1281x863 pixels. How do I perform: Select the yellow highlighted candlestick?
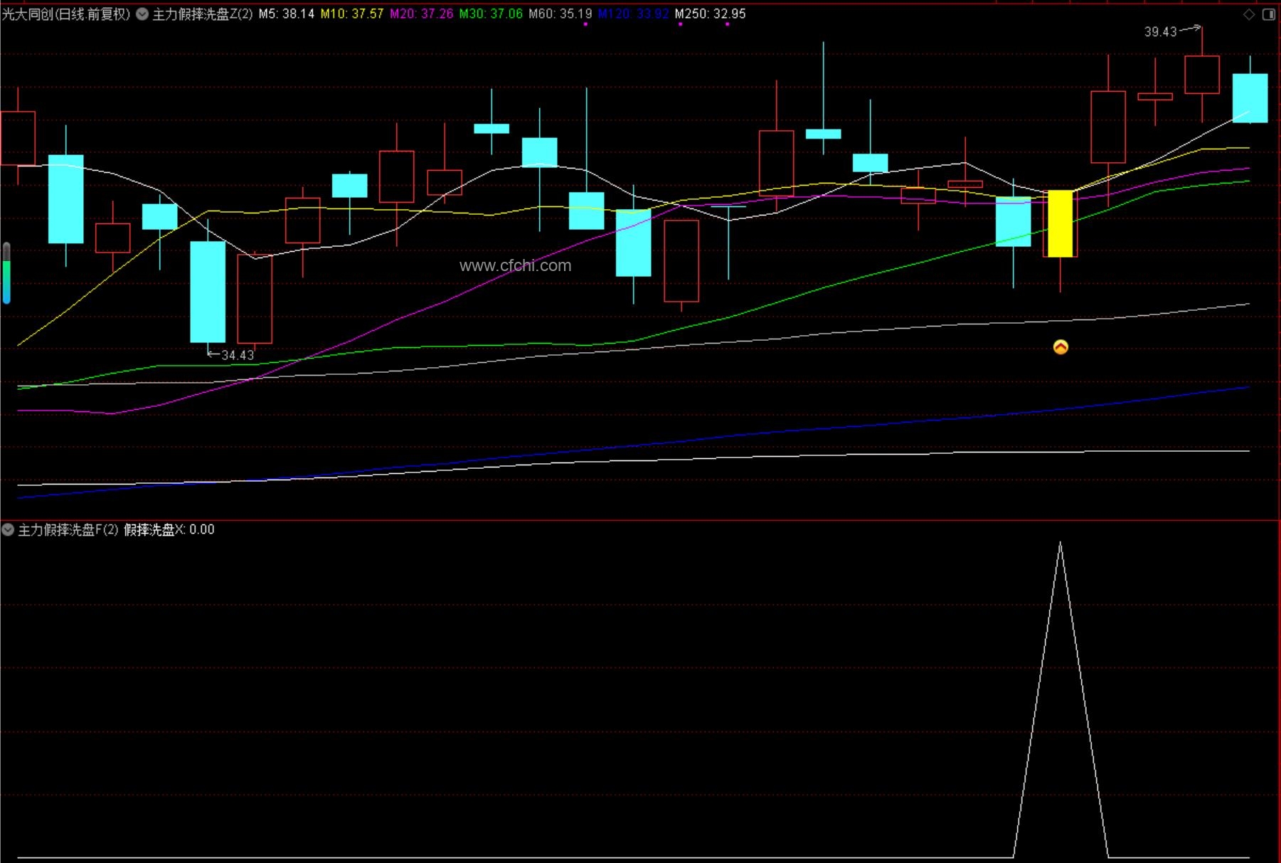(1061, 223)
